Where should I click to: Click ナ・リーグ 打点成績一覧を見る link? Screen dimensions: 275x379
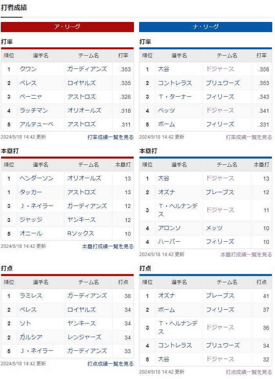[x=248, y=372]
